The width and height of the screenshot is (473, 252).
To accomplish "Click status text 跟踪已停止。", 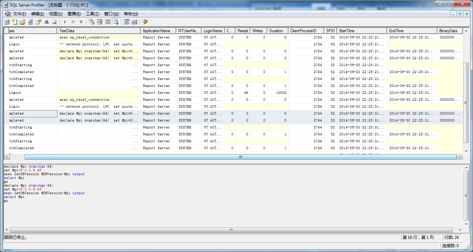I will click(16, 237).
